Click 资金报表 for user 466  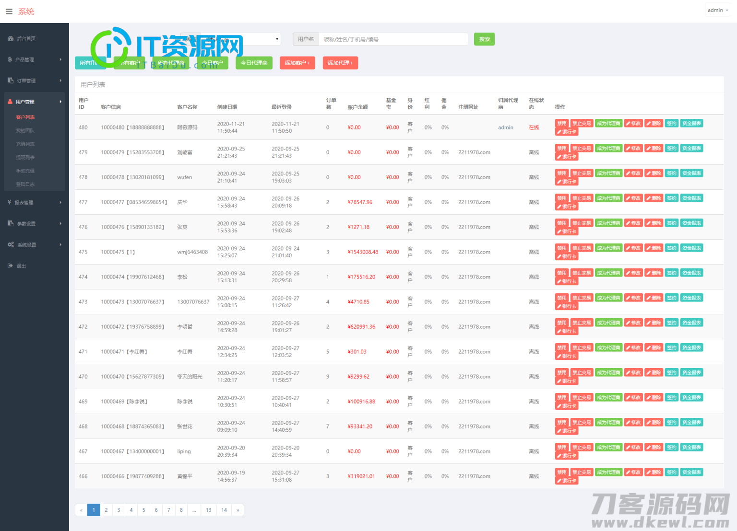pyautogui.click(x=691, y=472)
